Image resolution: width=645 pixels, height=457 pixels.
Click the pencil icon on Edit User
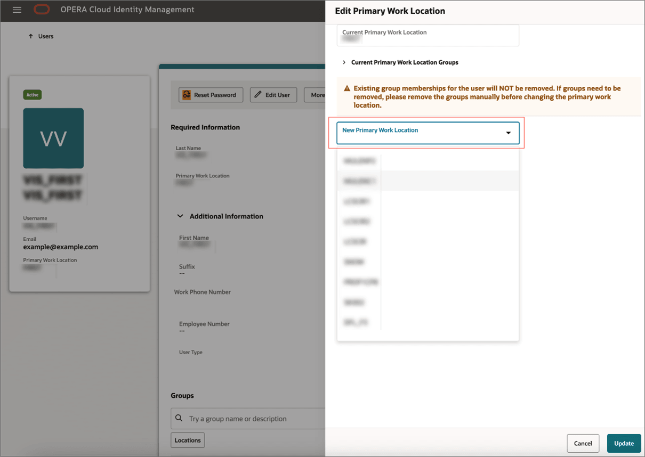pyautogui.click(x=258, y=94)
